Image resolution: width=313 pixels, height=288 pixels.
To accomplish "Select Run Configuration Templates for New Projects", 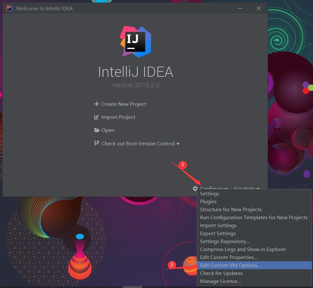I will tap(254, 218).
